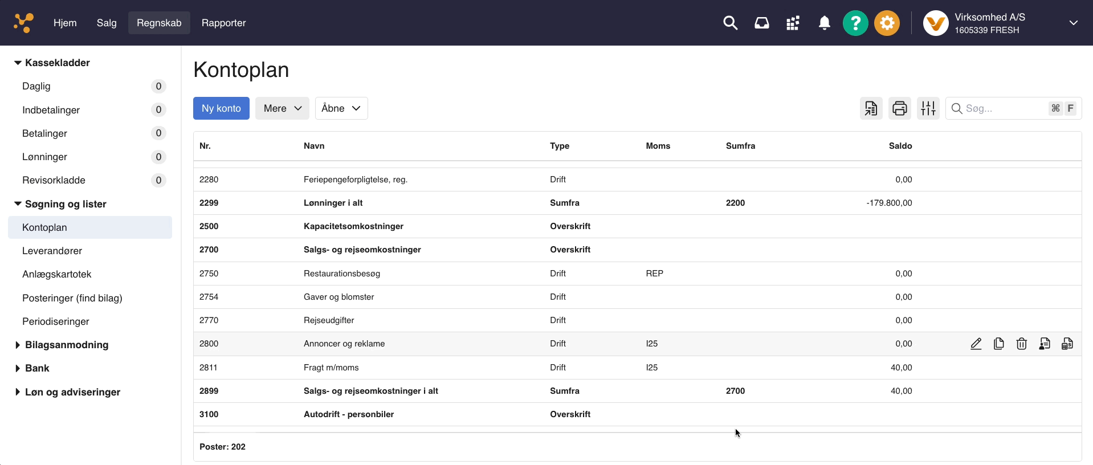Click the search magnifier in top bar
The height and width of the screenshot is (465, 1093).
point(730,23)
